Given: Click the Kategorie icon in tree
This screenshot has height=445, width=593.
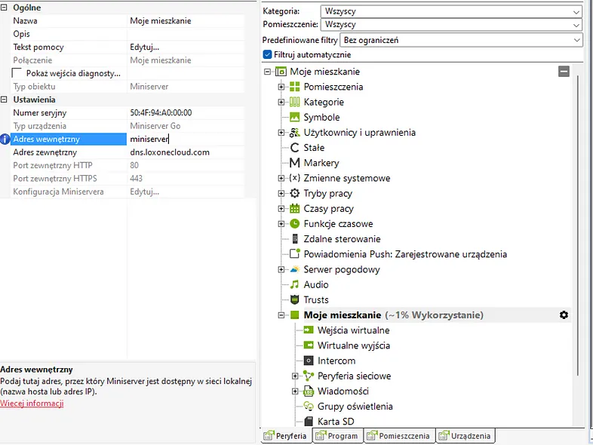Looking at the screenshot, I should 294,102.
